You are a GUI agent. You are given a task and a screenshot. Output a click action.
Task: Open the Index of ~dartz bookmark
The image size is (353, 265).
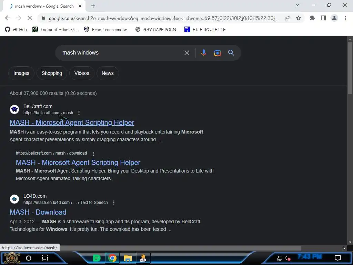(x=55, y=30)
